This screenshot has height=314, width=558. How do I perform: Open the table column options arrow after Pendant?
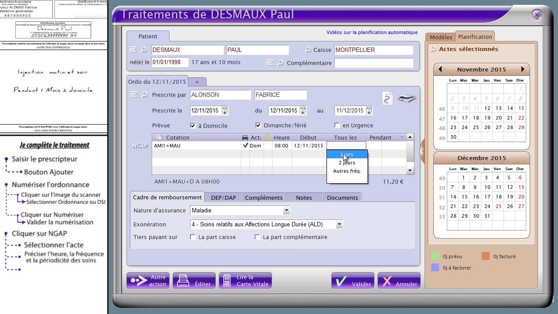click(x=402, y=137)
